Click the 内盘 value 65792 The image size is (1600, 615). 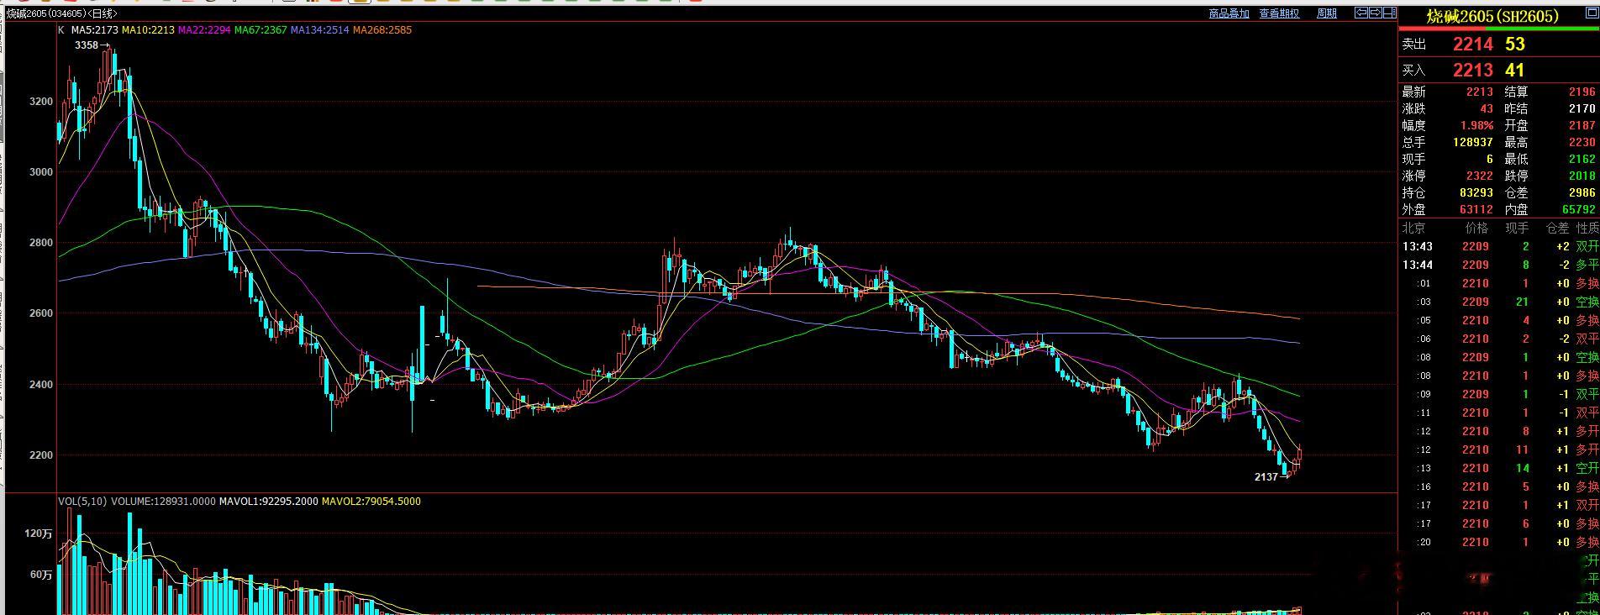(x=1579, y=209)
